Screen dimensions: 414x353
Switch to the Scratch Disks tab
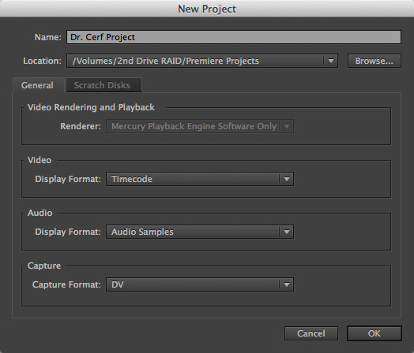[103, 85]
